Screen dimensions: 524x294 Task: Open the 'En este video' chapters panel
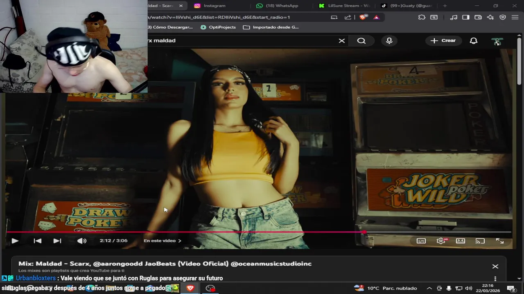[162, 241]
